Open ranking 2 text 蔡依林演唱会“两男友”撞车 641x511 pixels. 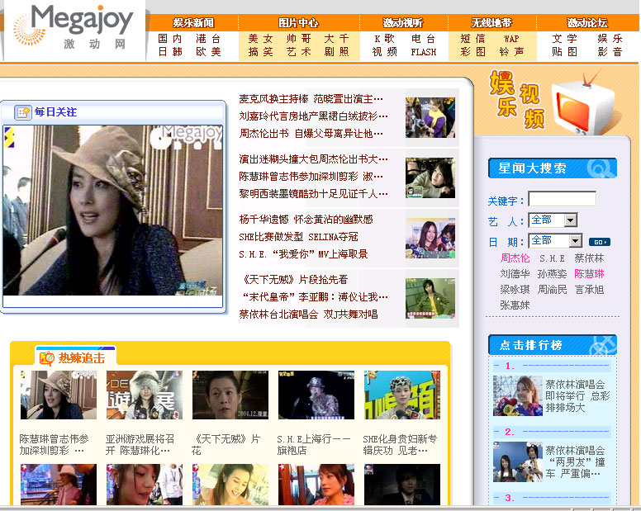click(x=575, y=462)
